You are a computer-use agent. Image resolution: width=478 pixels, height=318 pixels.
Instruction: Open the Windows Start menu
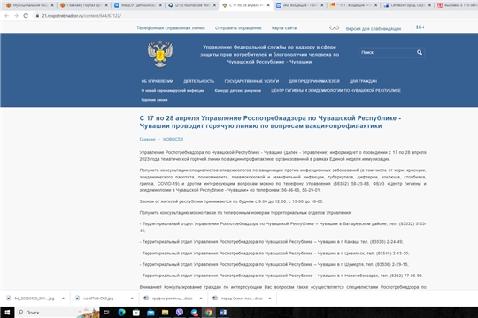[x=7, y=313]
